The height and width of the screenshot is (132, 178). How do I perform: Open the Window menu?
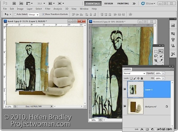84,9
